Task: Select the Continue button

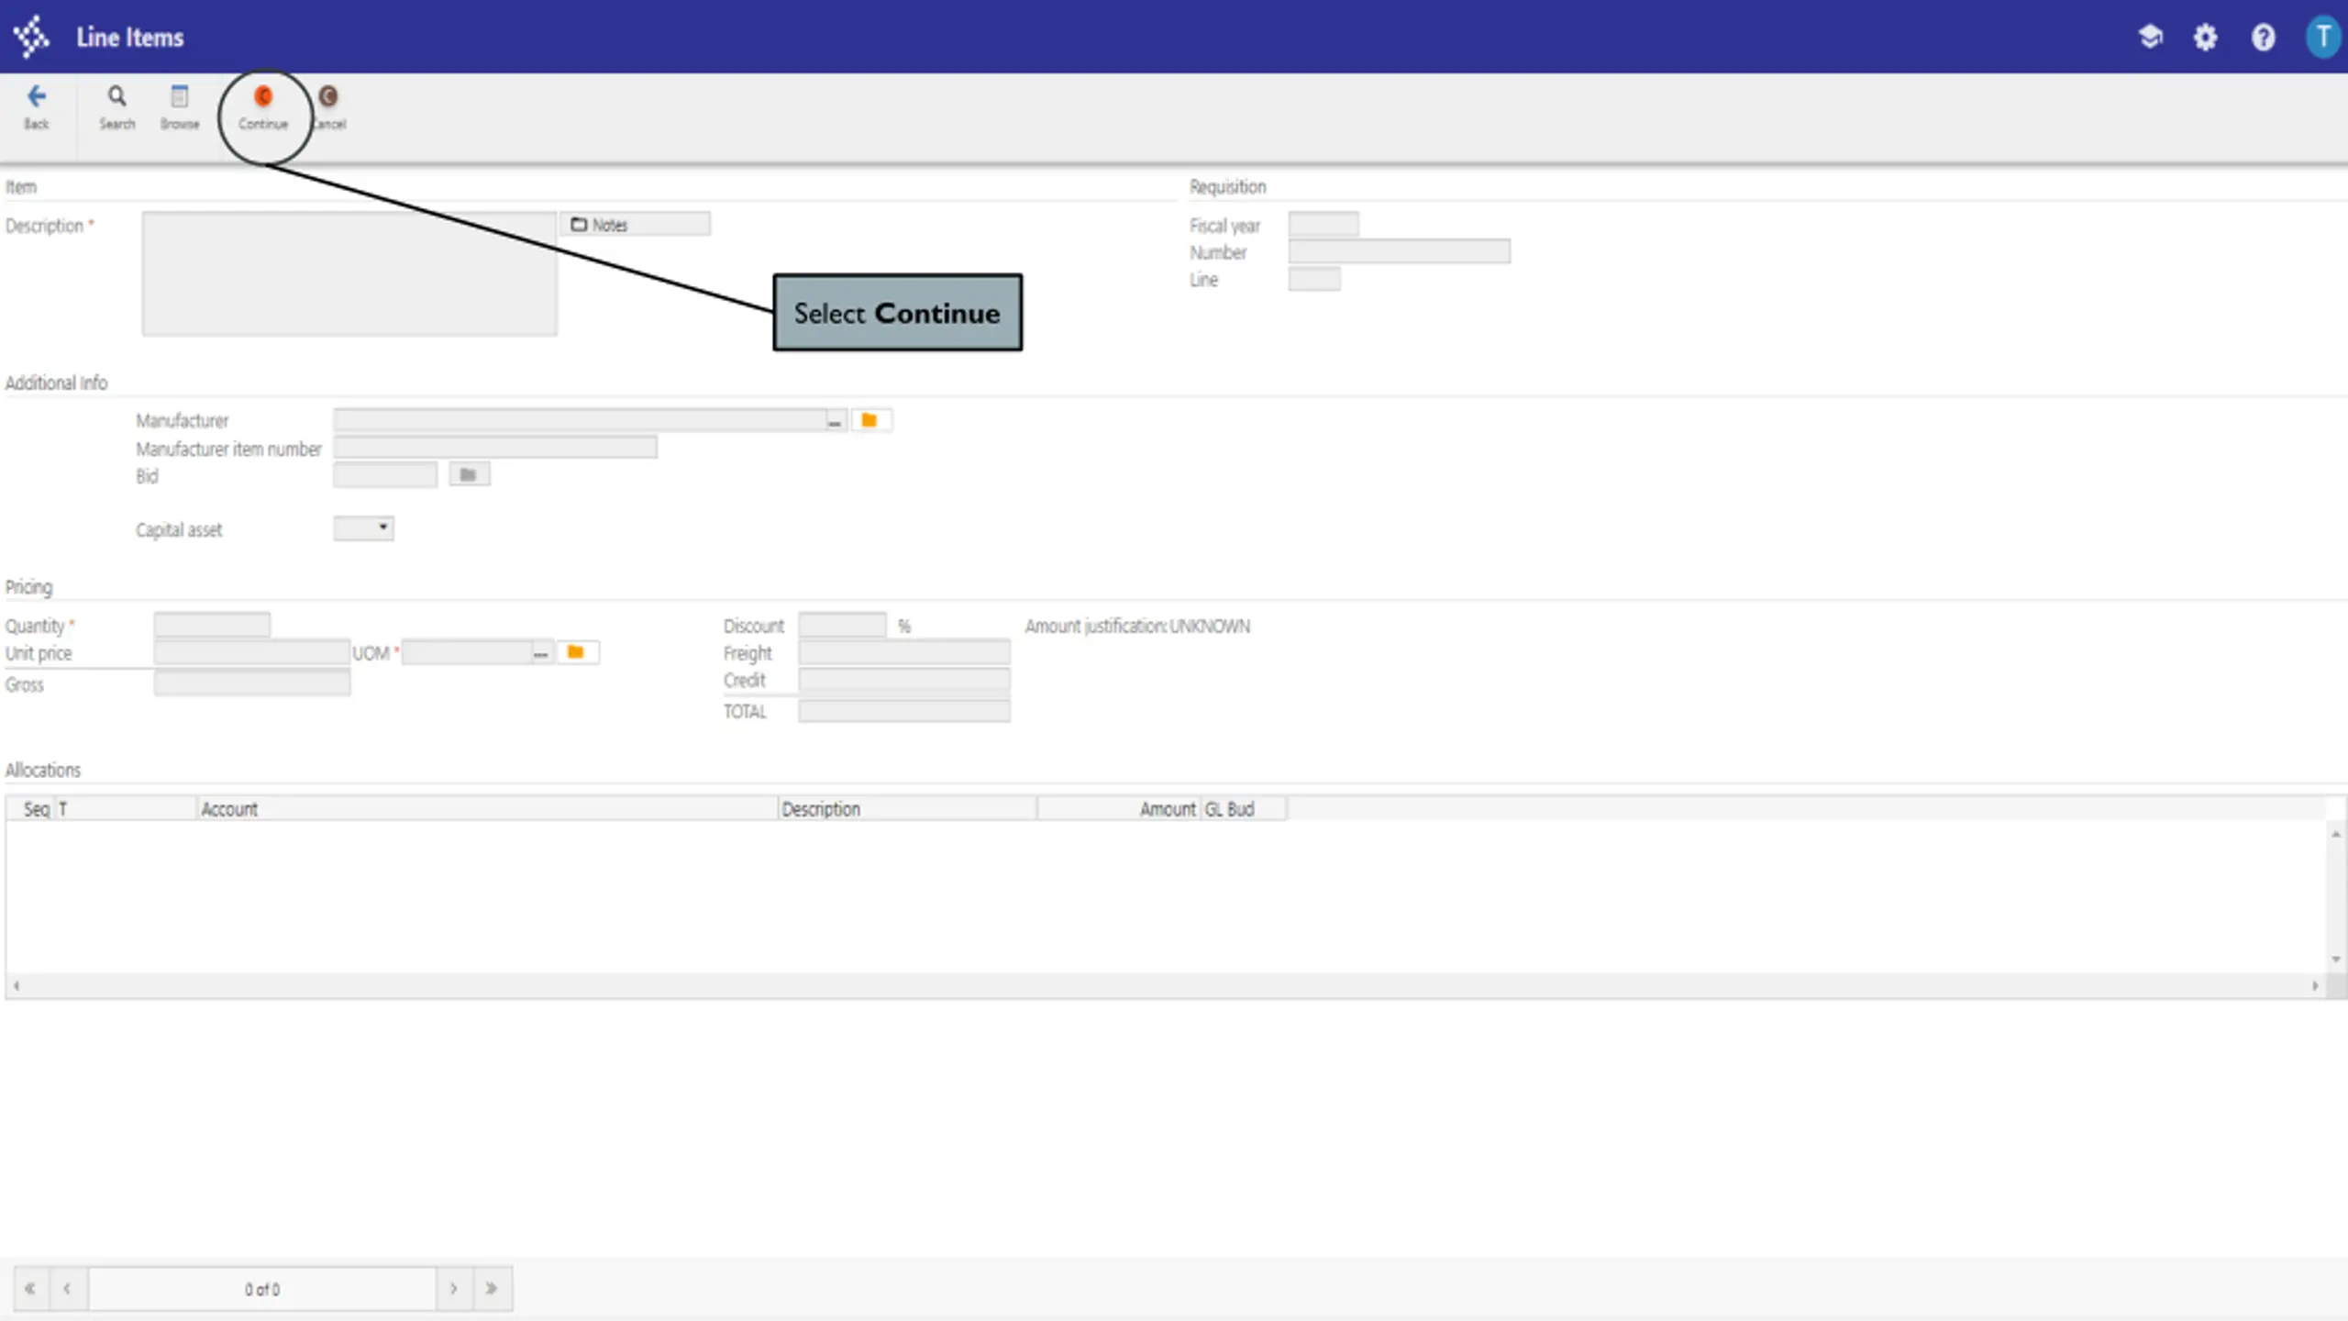Action: coord(263,107)
